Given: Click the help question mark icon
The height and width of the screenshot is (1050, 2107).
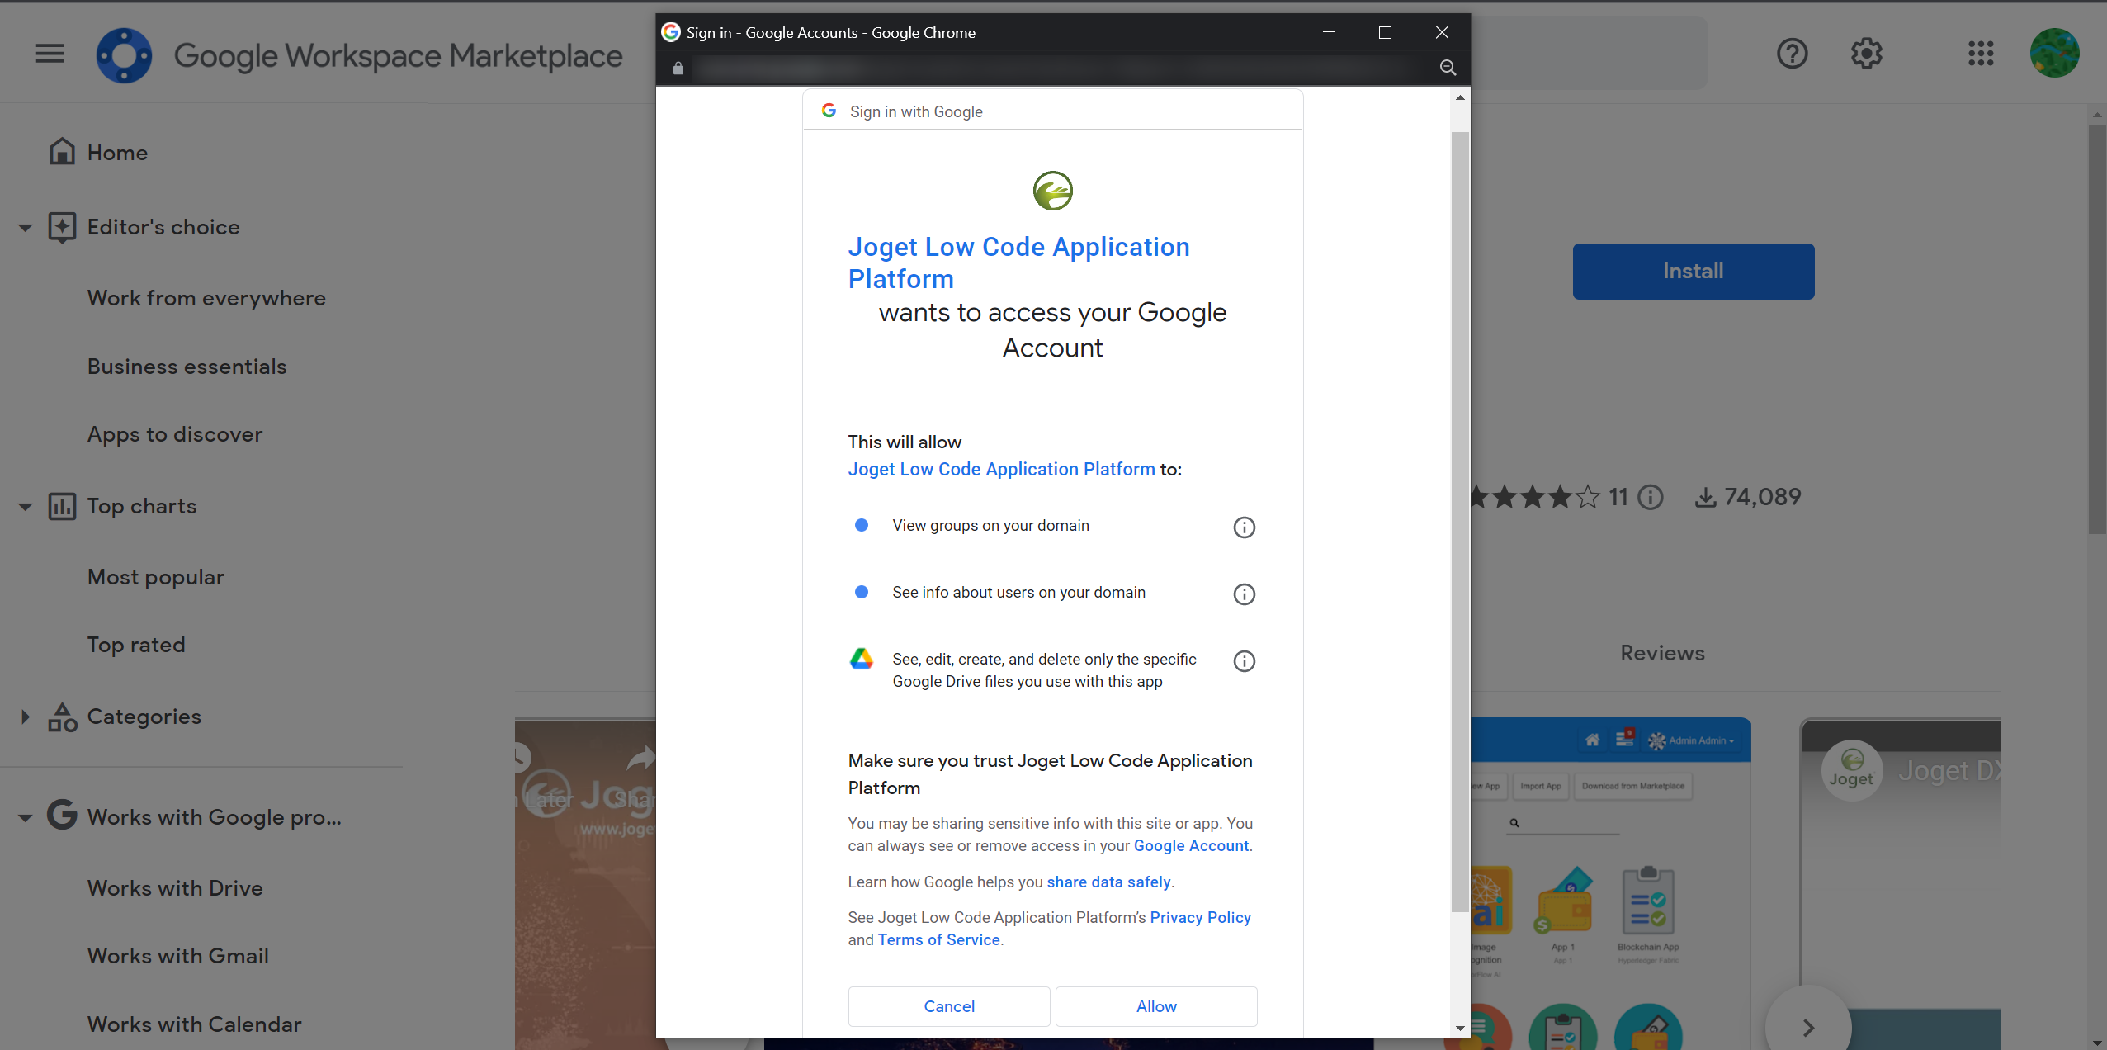Looking at the screenshot, I should 1792,54.
